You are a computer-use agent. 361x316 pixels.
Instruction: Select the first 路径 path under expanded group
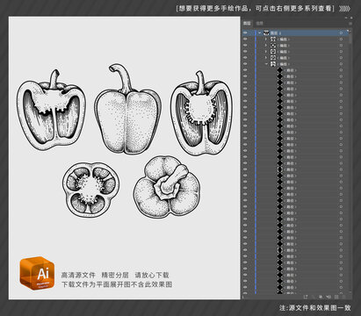click(x=296, y=70)
